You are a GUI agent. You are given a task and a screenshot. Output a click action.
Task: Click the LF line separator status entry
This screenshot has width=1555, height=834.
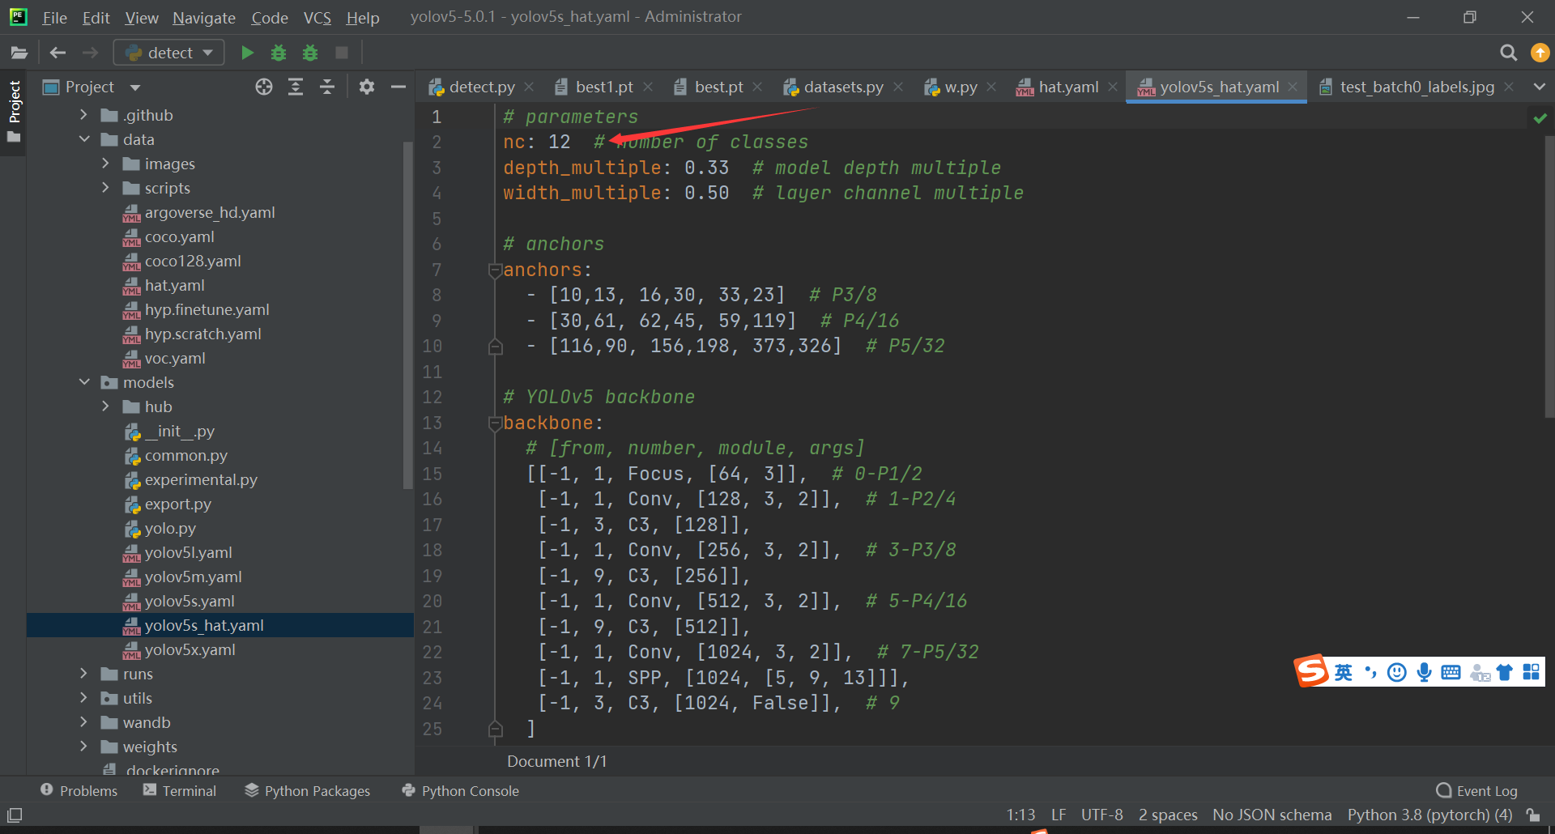pyautogui.click(x=1059, y=815)
